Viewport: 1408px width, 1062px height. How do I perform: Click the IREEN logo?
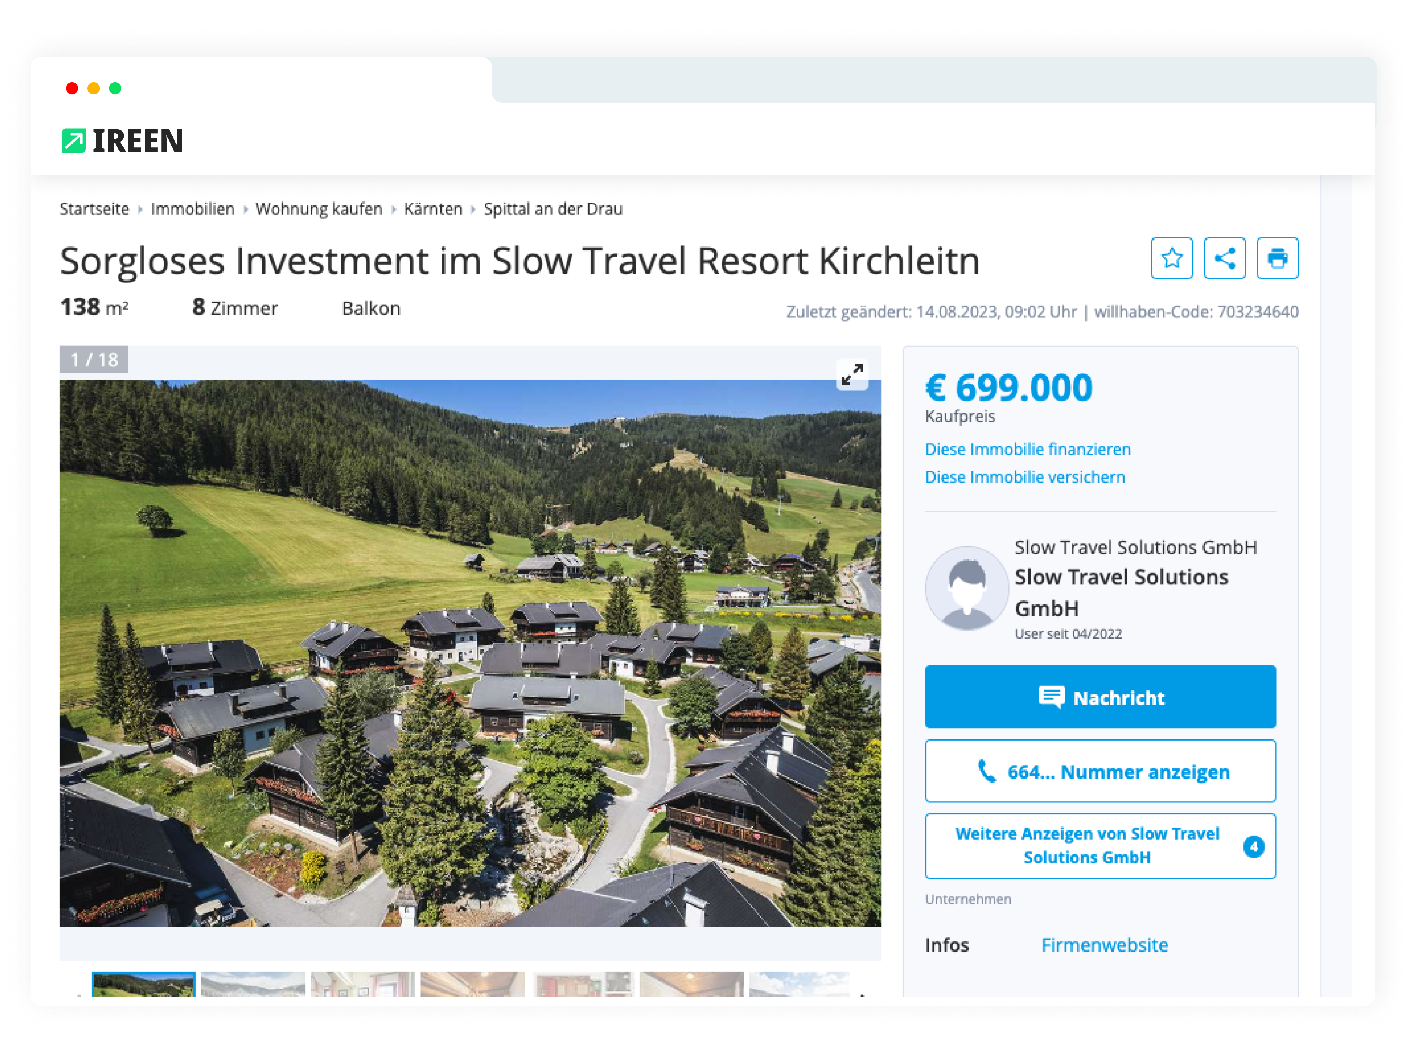122,140
